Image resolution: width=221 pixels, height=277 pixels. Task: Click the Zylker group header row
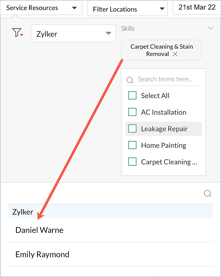(110, 212)
